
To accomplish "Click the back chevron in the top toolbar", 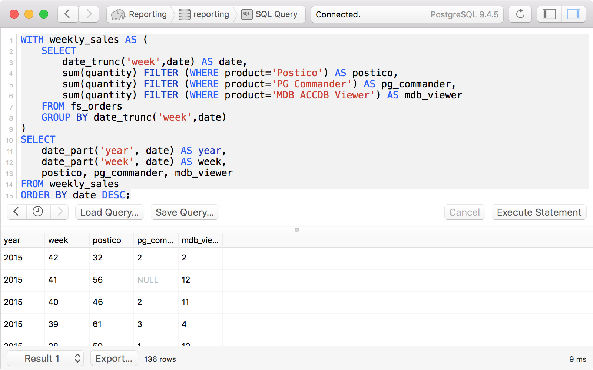I will click(x=68, y=14).
